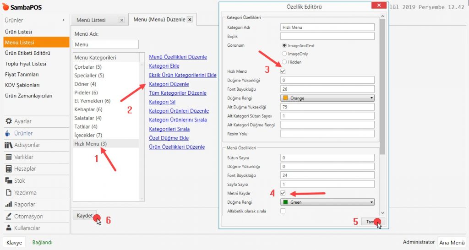Select Toplu Fiyat Listesi in sidebar
469x250 pixels.
pos(26,64)
